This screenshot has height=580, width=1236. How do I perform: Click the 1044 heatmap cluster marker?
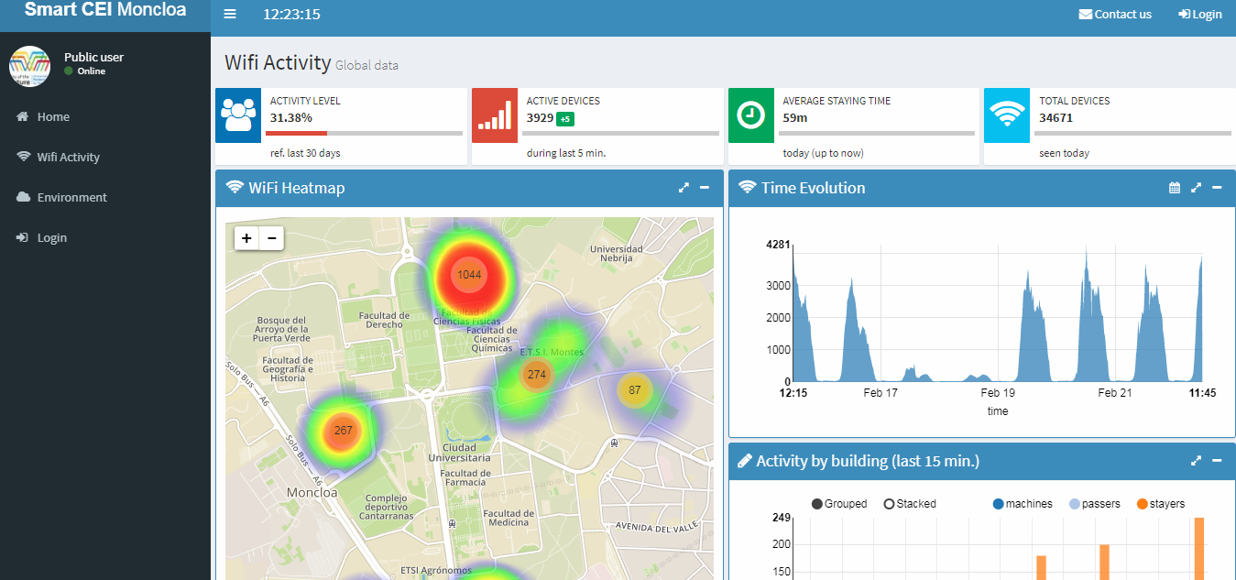click(x=469, y=275)
